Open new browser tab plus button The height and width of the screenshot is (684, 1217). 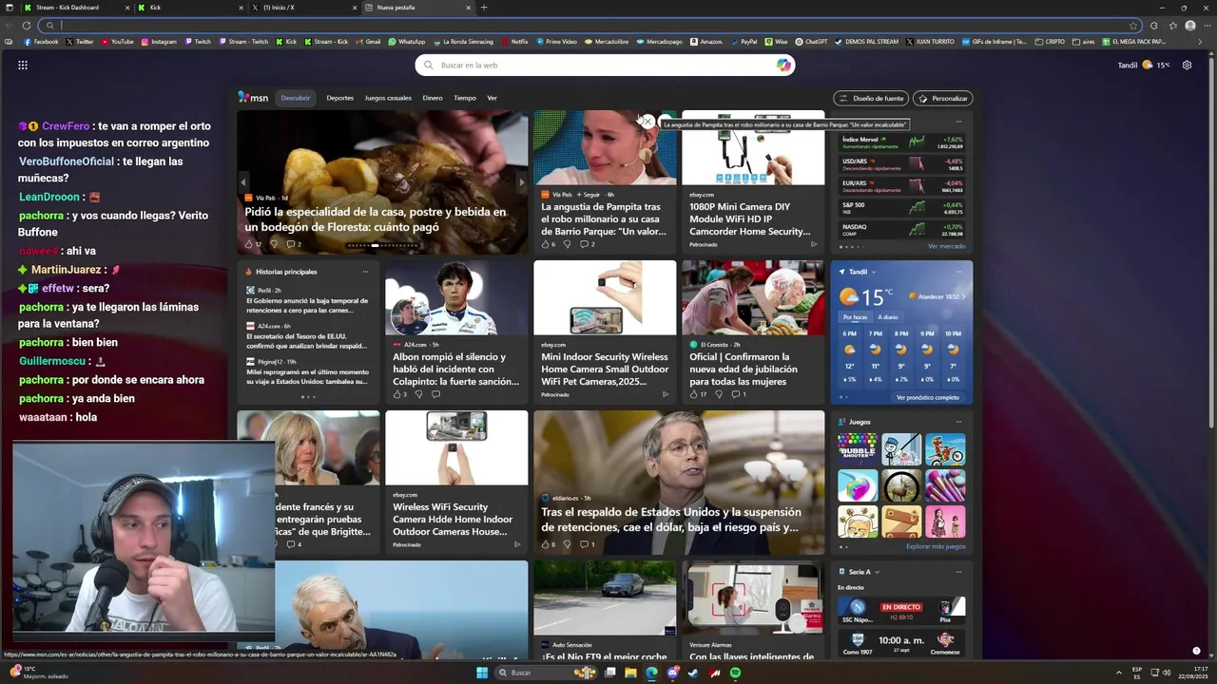point(484,8)
